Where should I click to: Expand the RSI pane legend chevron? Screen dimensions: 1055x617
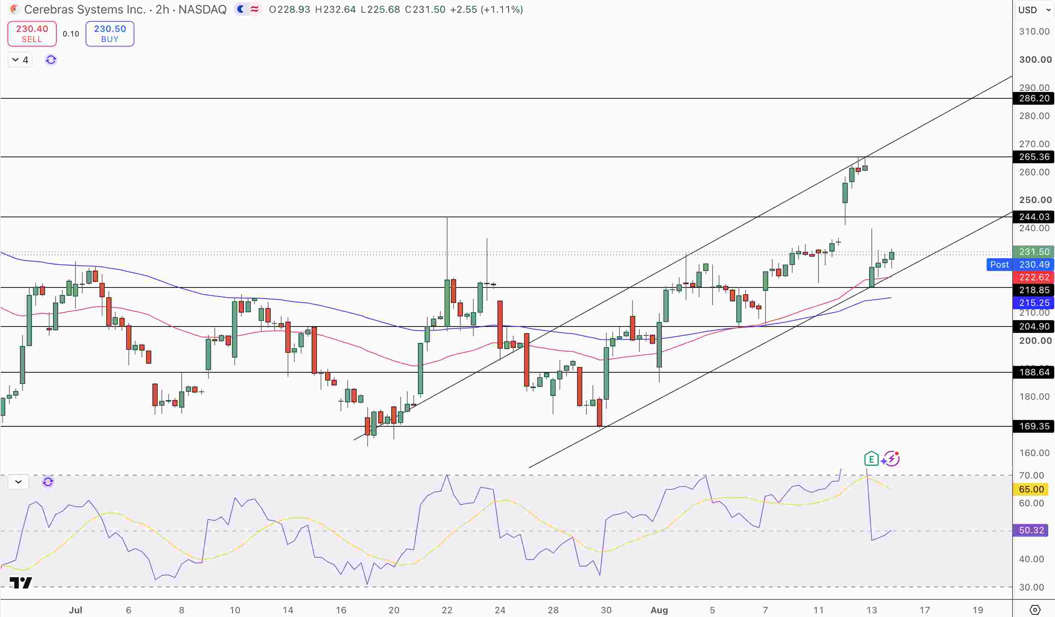18,482
